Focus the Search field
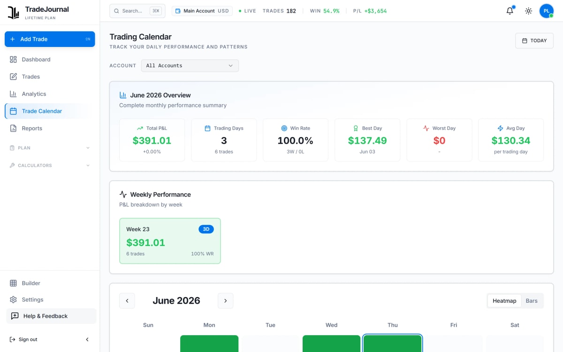 tap(137, 11)
